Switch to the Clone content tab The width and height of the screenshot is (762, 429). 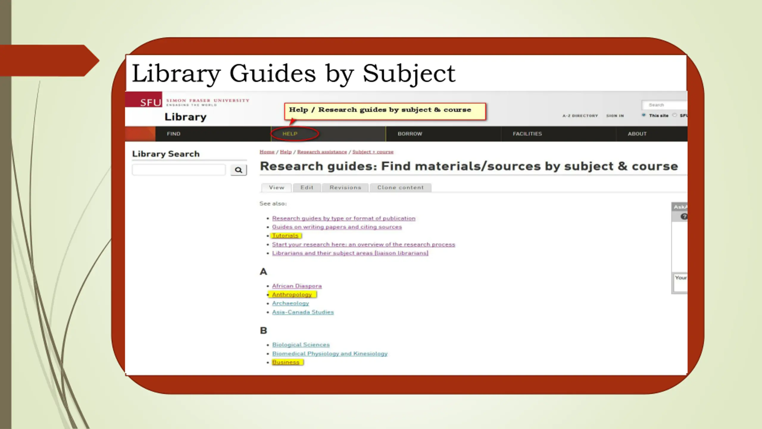[x=400, y=187]
